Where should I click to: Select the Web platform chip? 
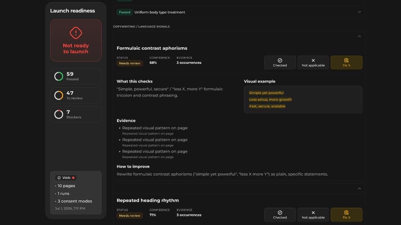(66, 178)
